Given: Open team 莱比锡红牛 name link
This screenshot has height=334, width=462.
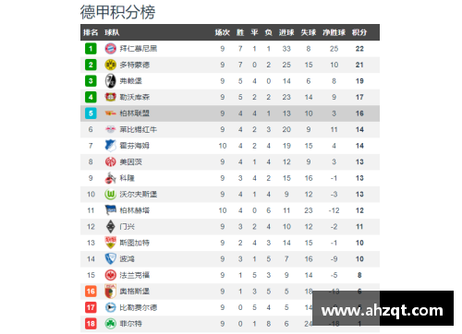Looking at the screenshot, I should 139,129.
